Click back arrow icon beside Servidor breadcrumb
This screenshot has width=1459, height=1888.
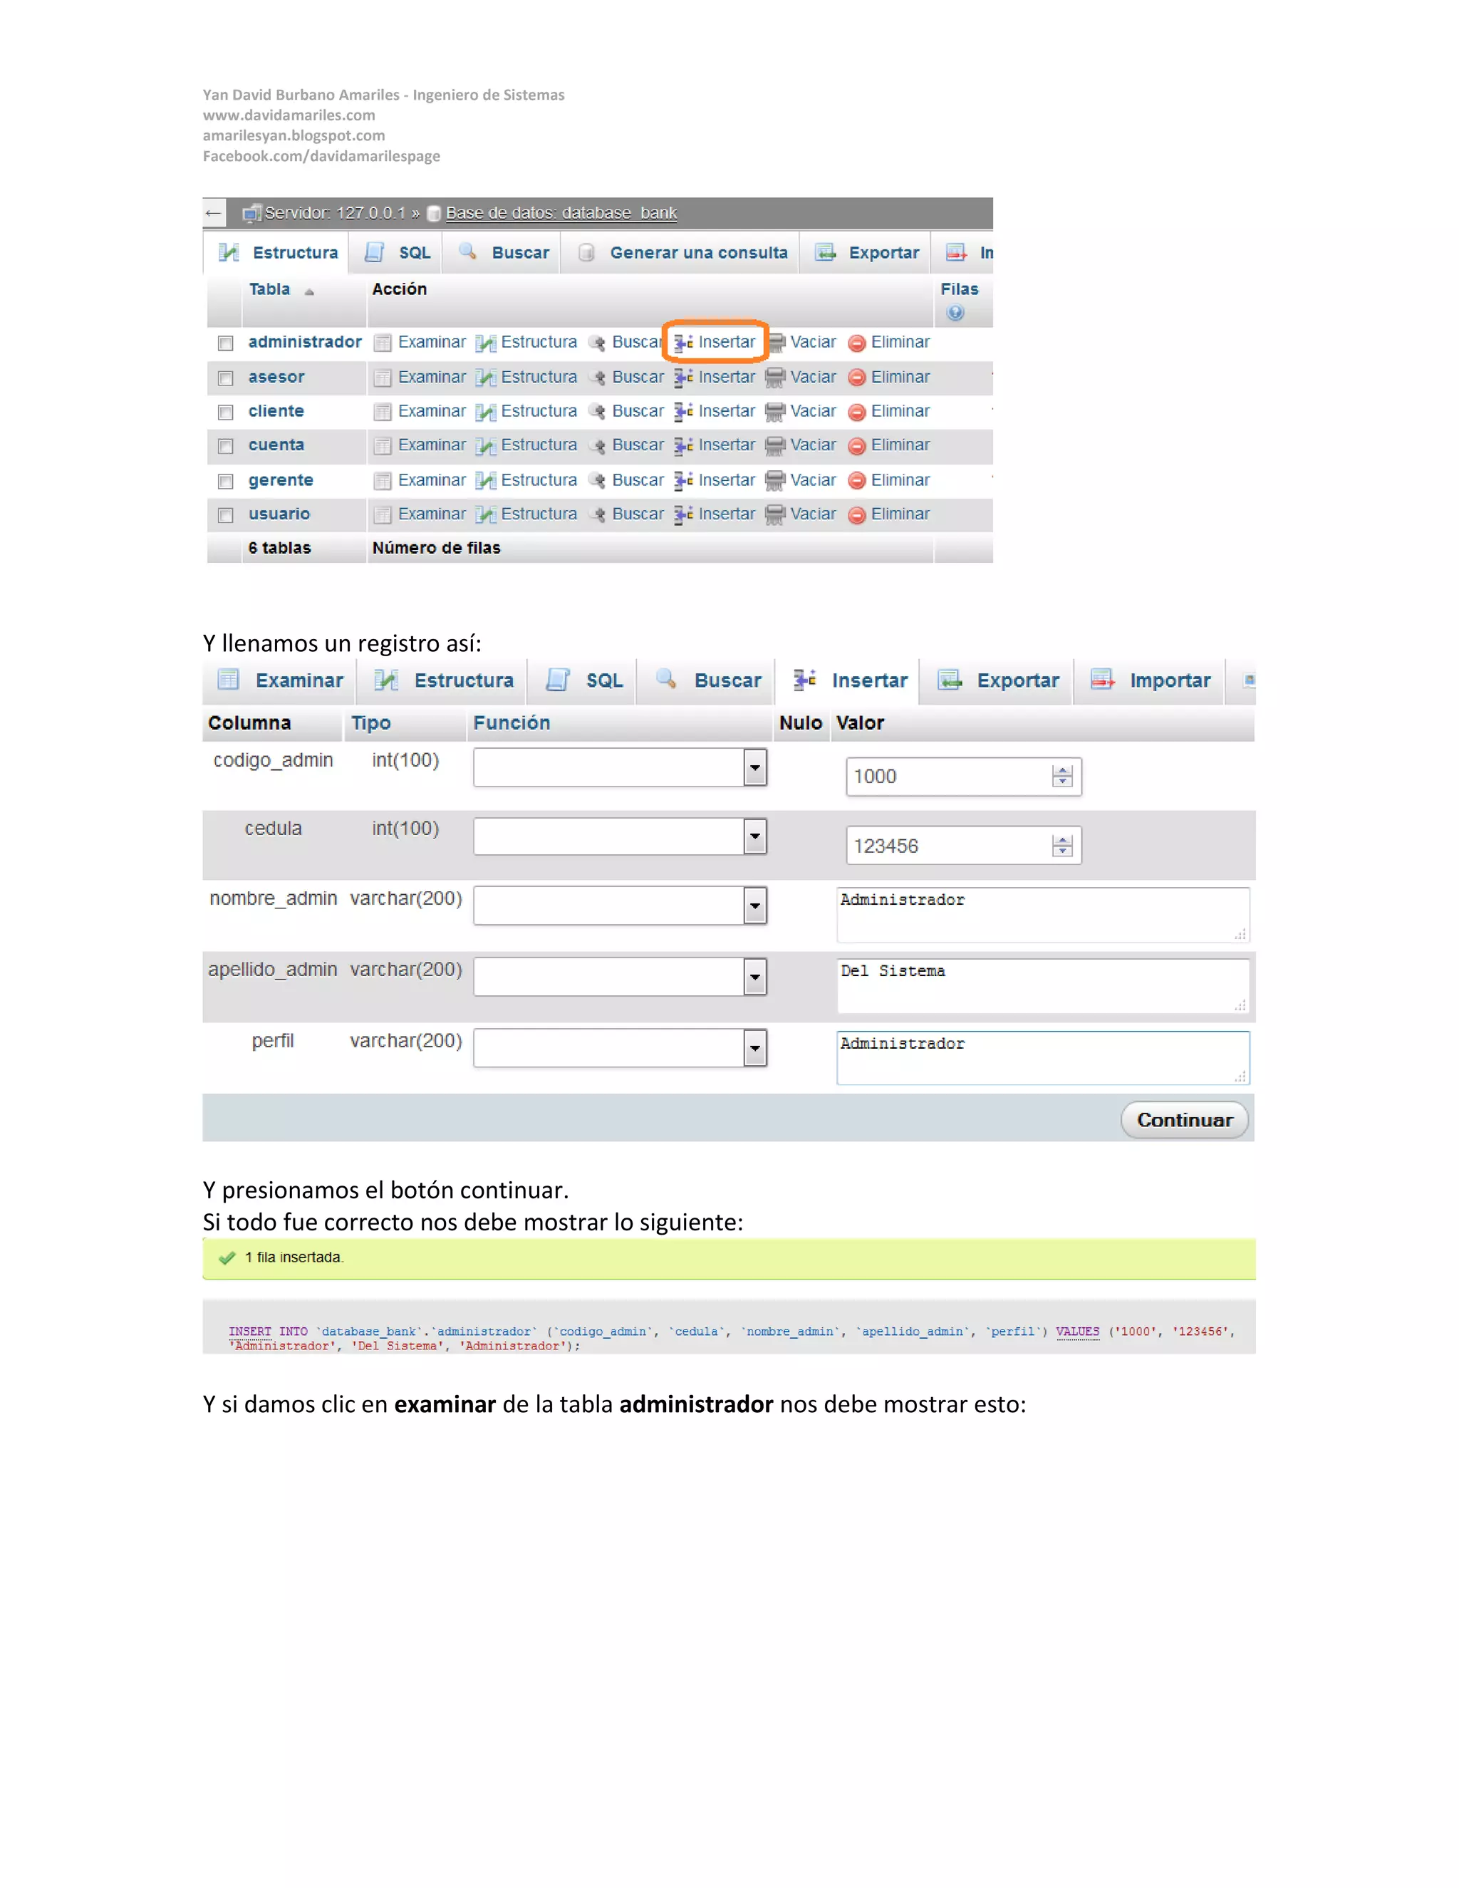pyautogui.click(x=214, y=212)
